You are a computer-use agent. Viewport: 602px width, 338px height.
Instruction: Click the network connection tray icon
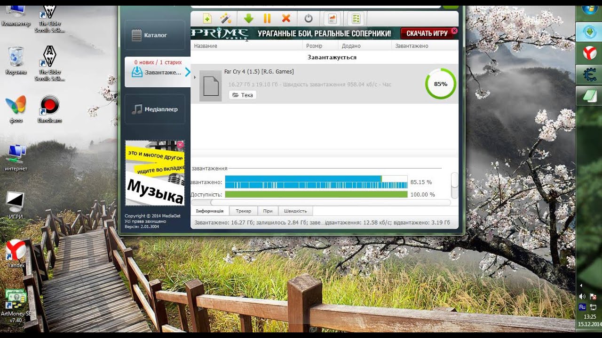(593, 307)
